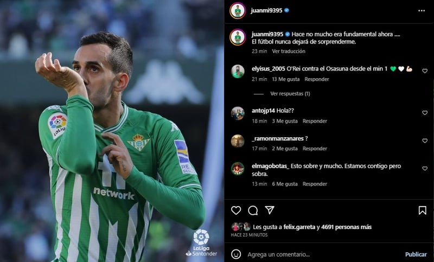Open the three-dot more options menu
The height and width of the screenshot is (262, 434).
click(422, 10)
